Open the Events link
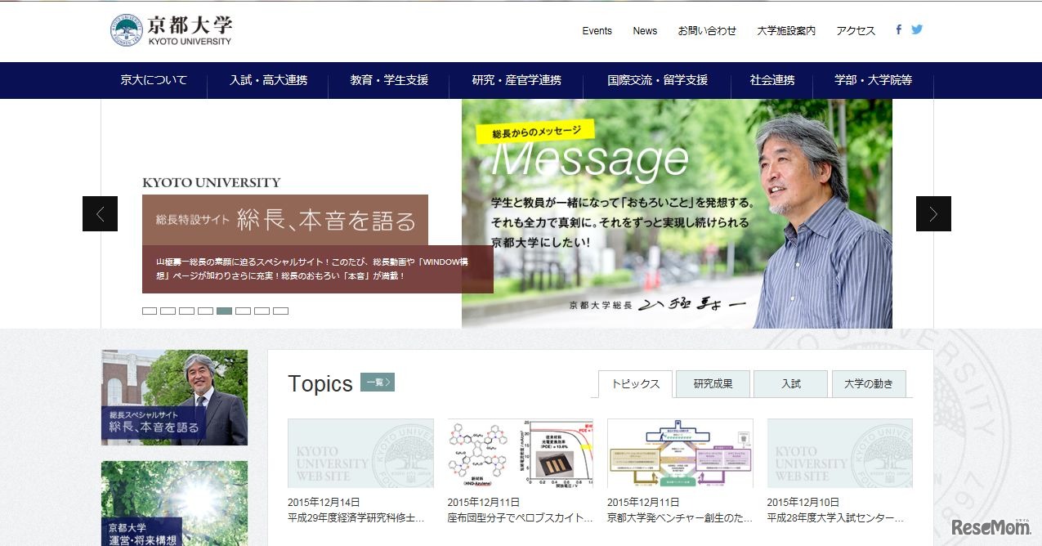The height and width of the screenshot is (546, 1042). click(597, 31)
